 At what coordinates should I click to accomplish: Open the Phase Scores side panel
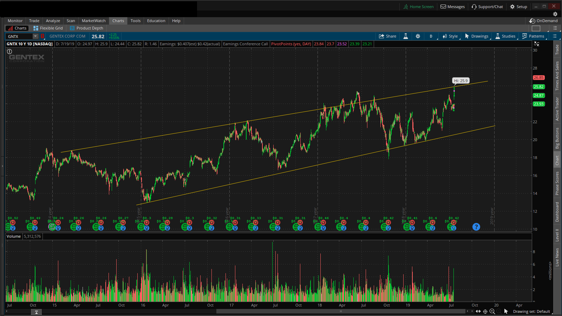[557, 183]
